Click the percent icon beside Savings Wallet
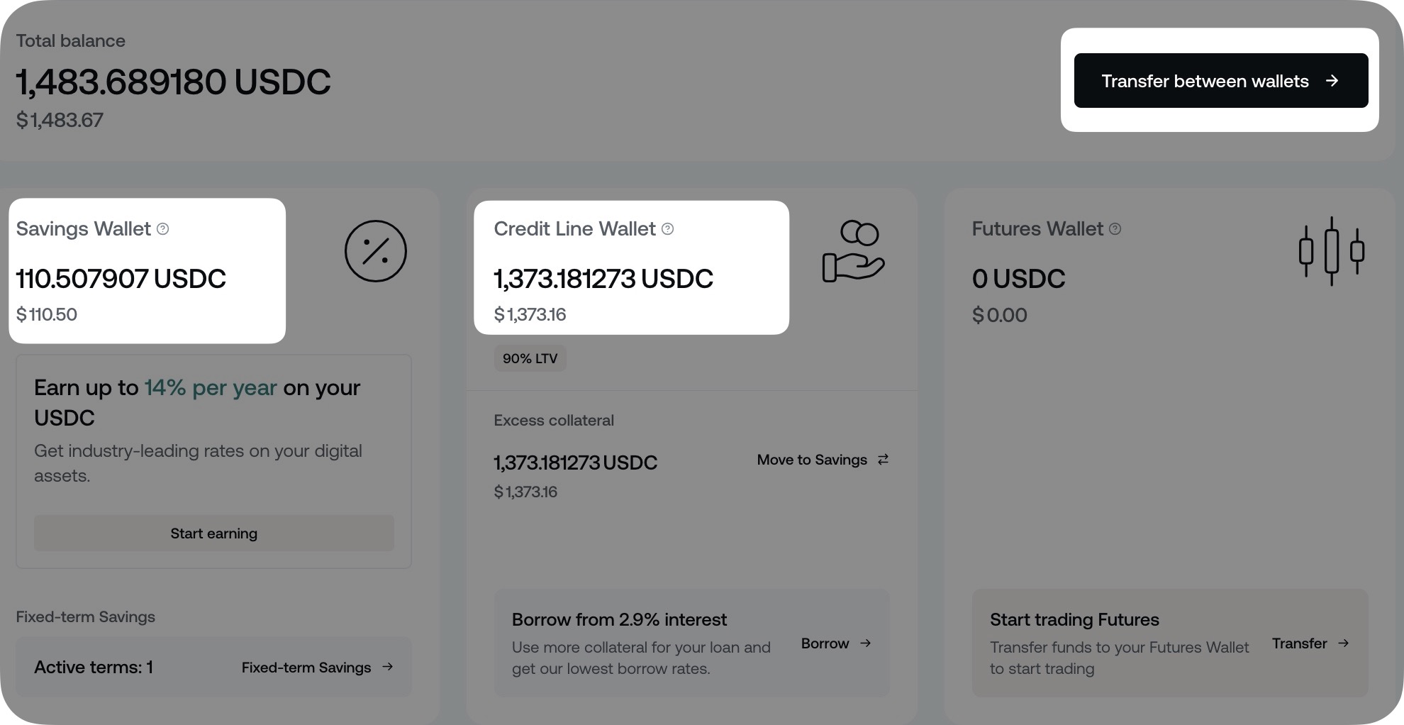 [x=376, y=251]
